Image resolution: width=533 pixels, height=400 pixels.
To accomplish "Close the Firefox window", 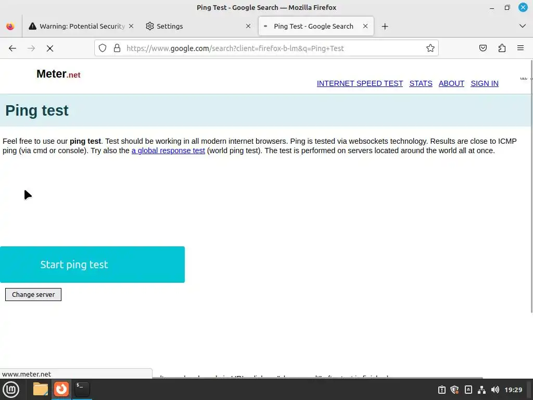I will pyautogui.click(x=523, y=7).
